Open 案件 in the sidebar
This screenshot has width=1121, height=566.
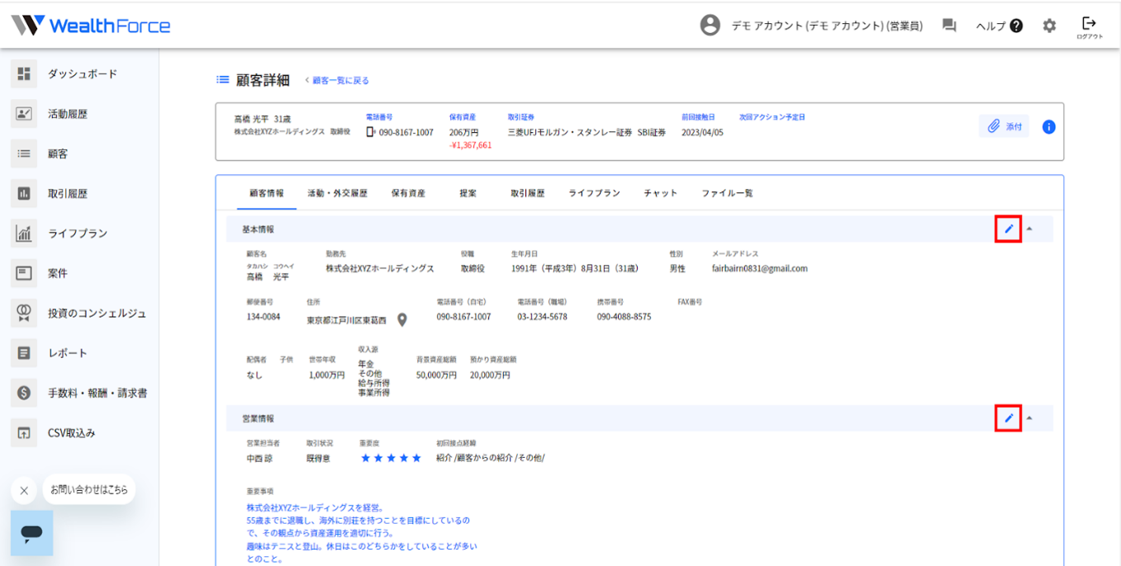(57, 273)
